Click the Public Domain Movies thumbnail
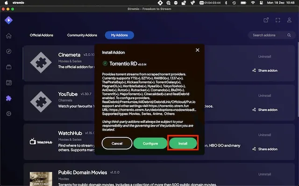This screenshot has width=299, height=186. pos(41,179)
